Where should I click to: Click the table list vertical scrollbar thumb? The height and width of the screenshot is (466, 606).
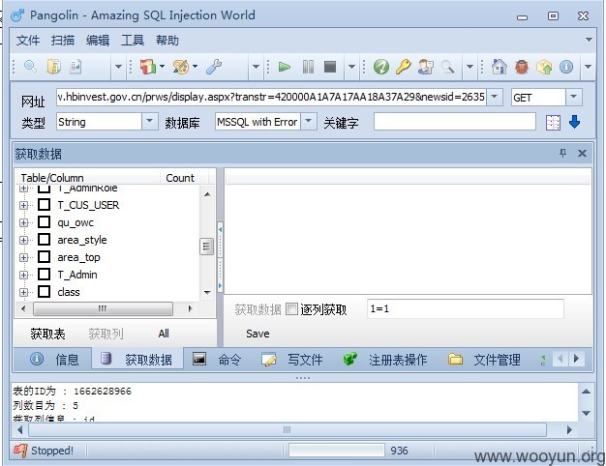[x=207, y=247]
